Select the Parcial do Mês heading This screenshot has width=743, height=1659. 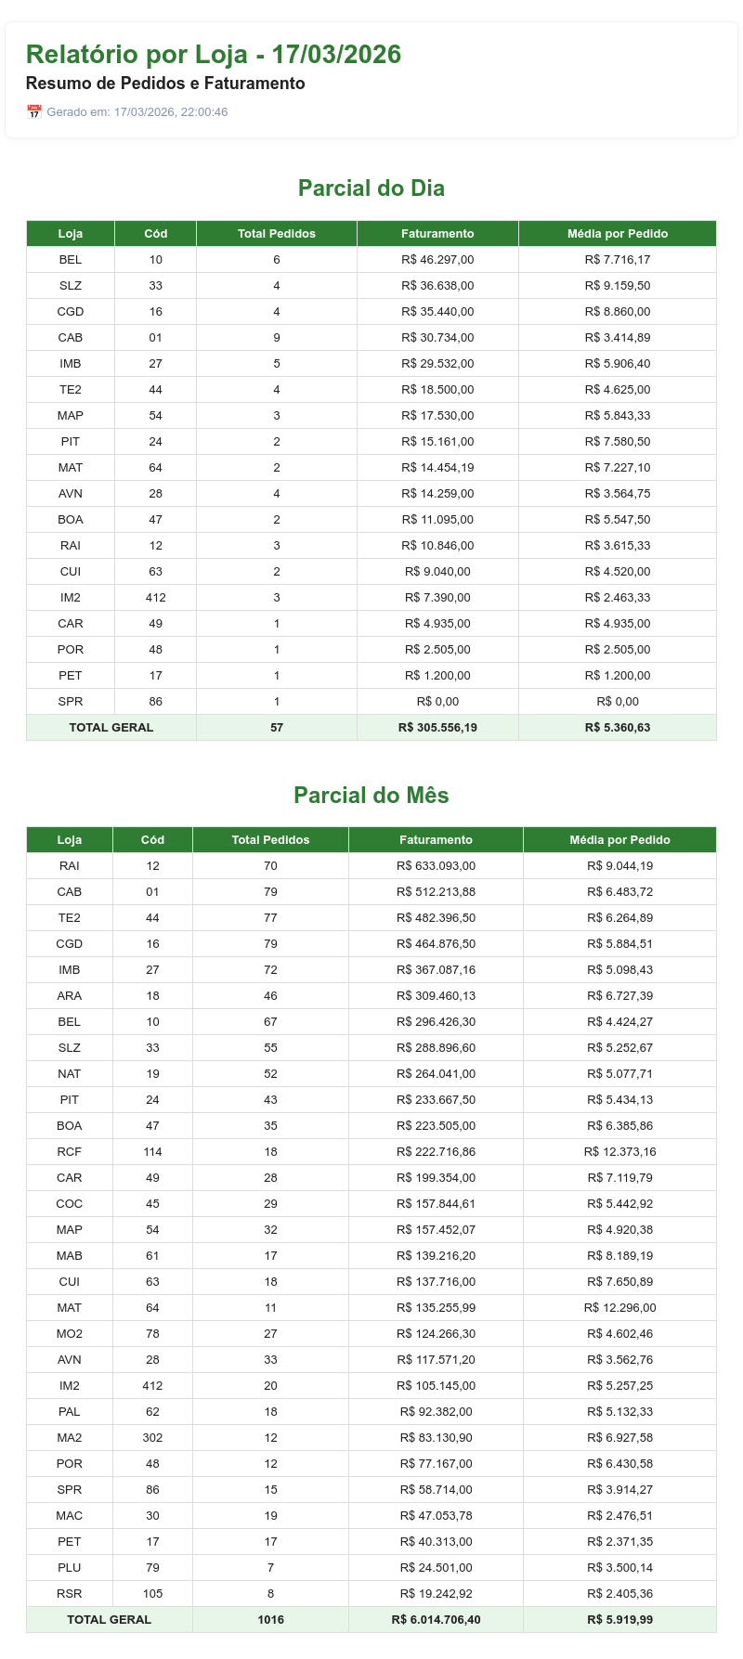pos(371,796)
